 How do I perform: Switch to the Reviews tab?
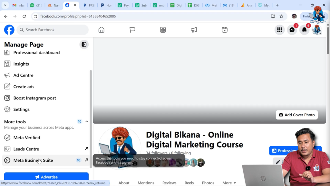tap(169, 183)
